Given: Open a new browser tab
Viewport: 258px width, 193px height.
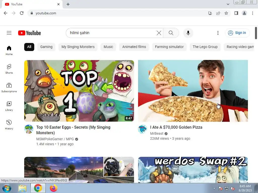Looking at the screenshot, I should (x=68, y=4).
